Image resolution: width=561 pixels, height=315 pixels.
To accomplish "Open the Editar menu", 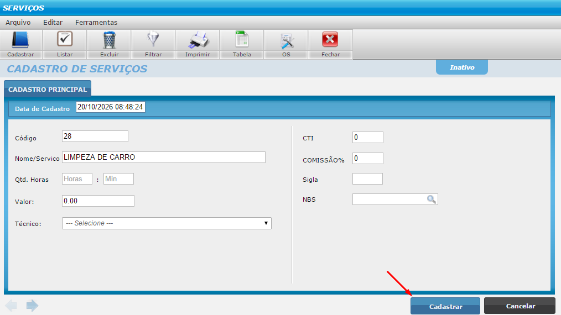I will (53, 22).
